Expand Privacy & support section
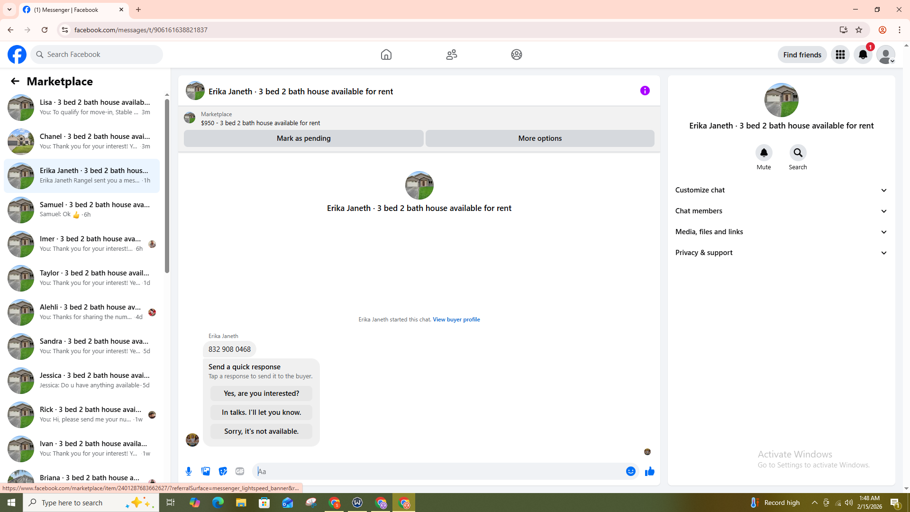Screen dimensions: 910x512 click(x=782, y=253)
